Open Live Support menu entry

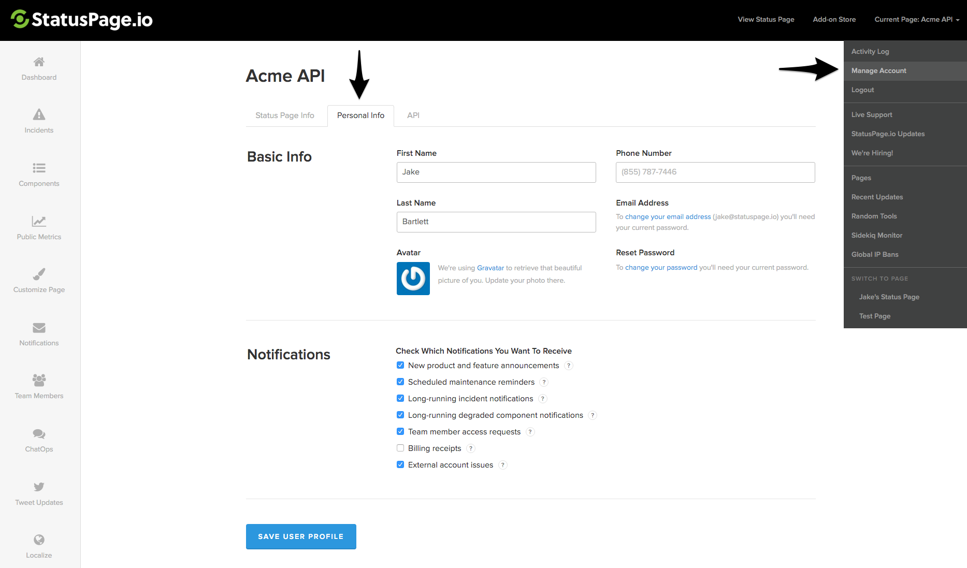click(905, 114)
